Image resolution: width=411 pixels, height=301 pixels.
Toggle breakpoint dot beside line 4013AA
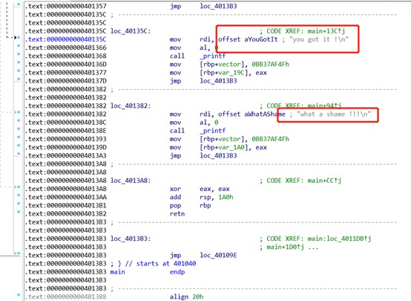click(19, 195)
